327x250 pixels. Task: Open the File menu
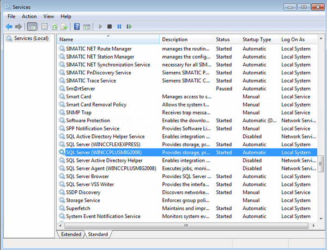point(11,16)
